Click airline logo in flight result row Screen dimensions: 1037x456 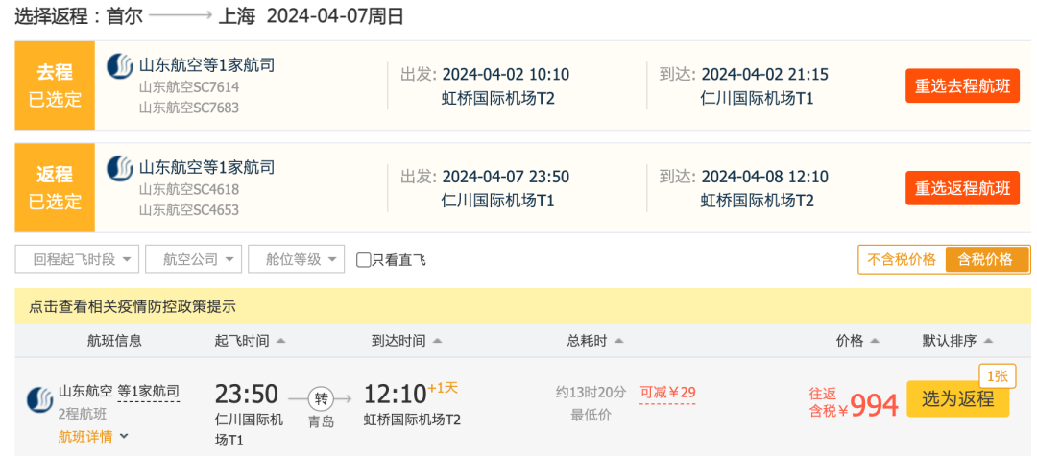coord(39,399)
